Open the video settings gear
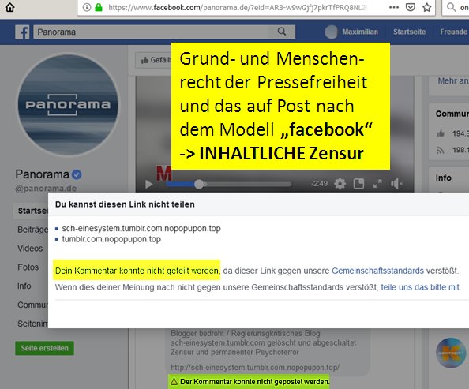This screenshot has width=469, height=389. click(x=340, y=184)
